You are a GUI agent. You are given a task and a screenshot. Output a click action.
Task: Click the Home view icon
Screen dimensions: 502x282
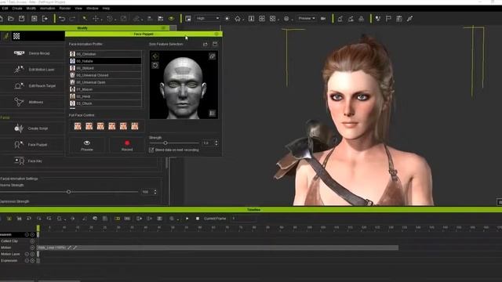click(238, 19)
